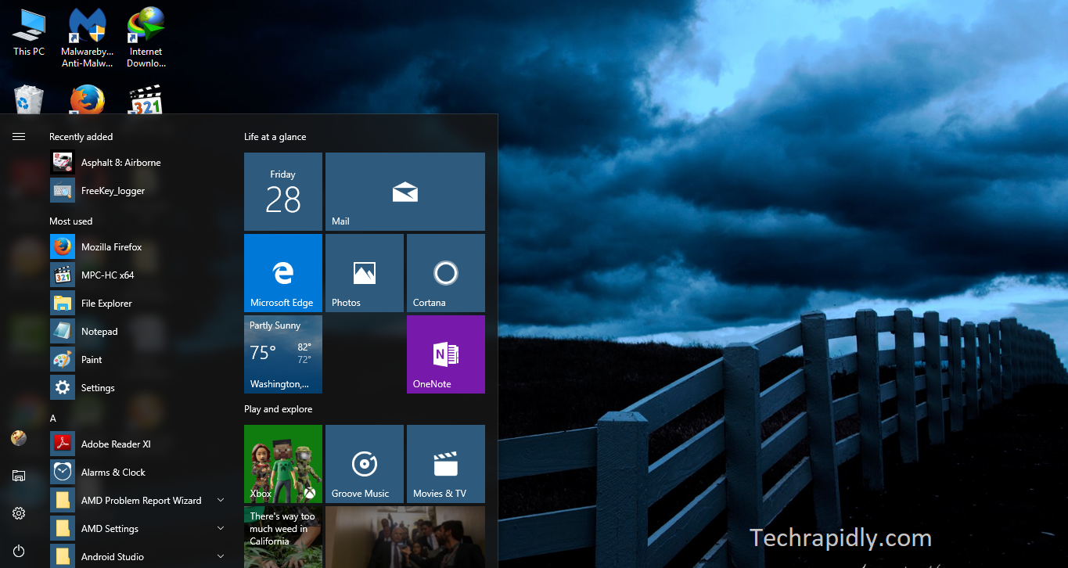The height and width of the screenshot is (568, 1068).
Task: Select the Recycle Bin desktop icon
Action: [29, 99]
